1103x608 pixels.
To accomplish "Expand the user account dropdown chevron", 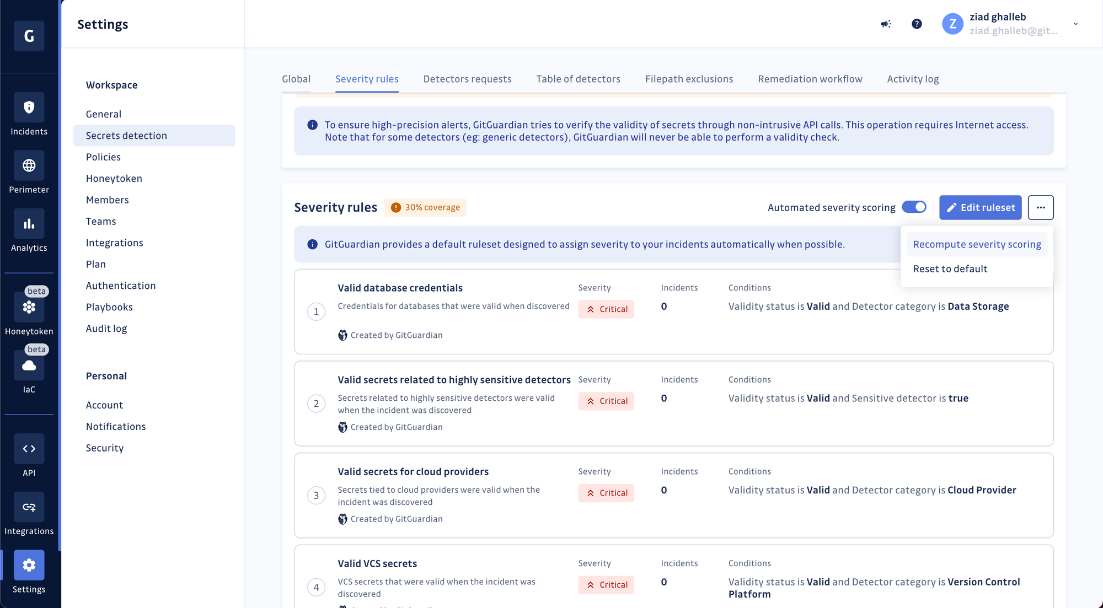I will pyautogui.click(x=1075, y=24).
